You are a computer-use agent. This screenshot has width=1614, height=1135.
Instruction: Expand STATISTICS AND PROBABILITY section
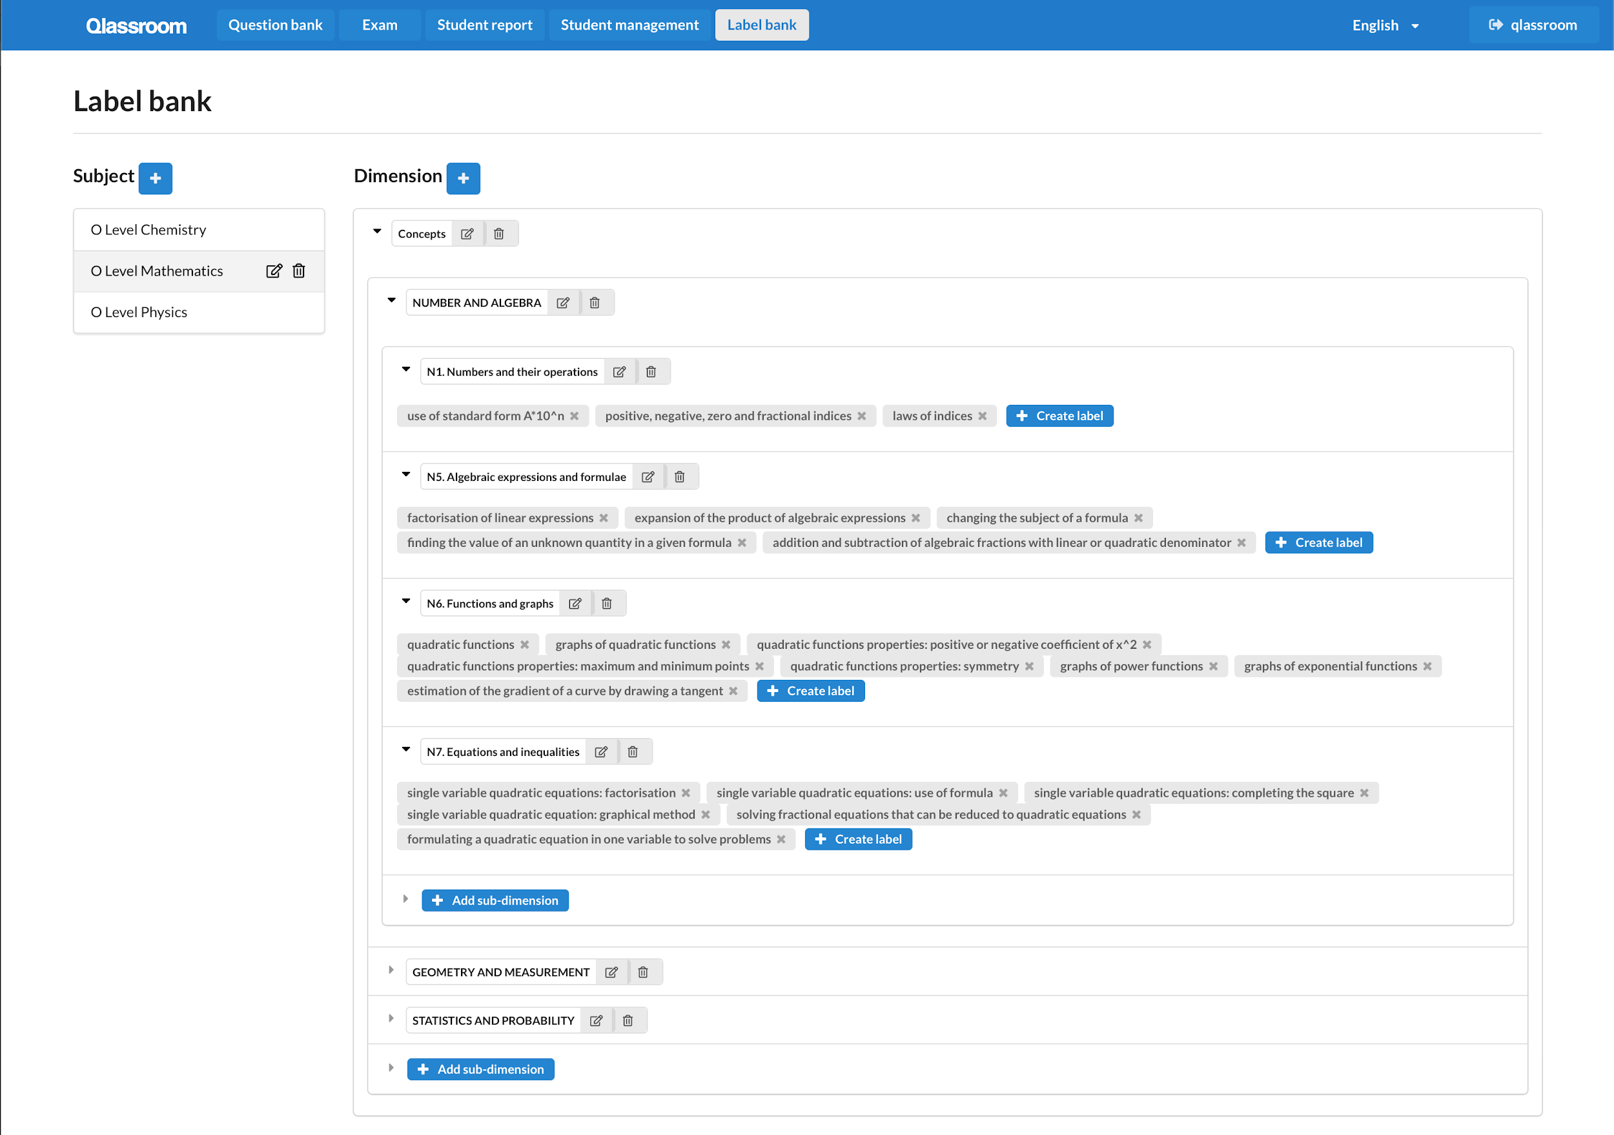[391, 1019]
